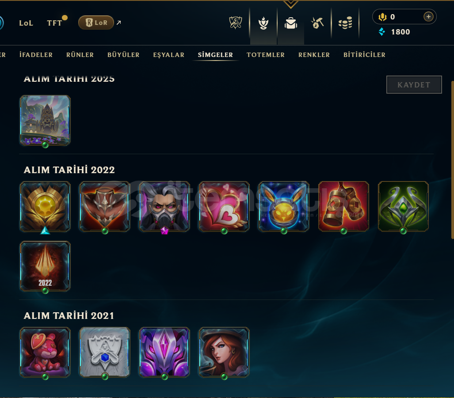The width and height of the screenshot is (454, 398).
Task: Open the LoR button
Action: (x=96, y=23)
